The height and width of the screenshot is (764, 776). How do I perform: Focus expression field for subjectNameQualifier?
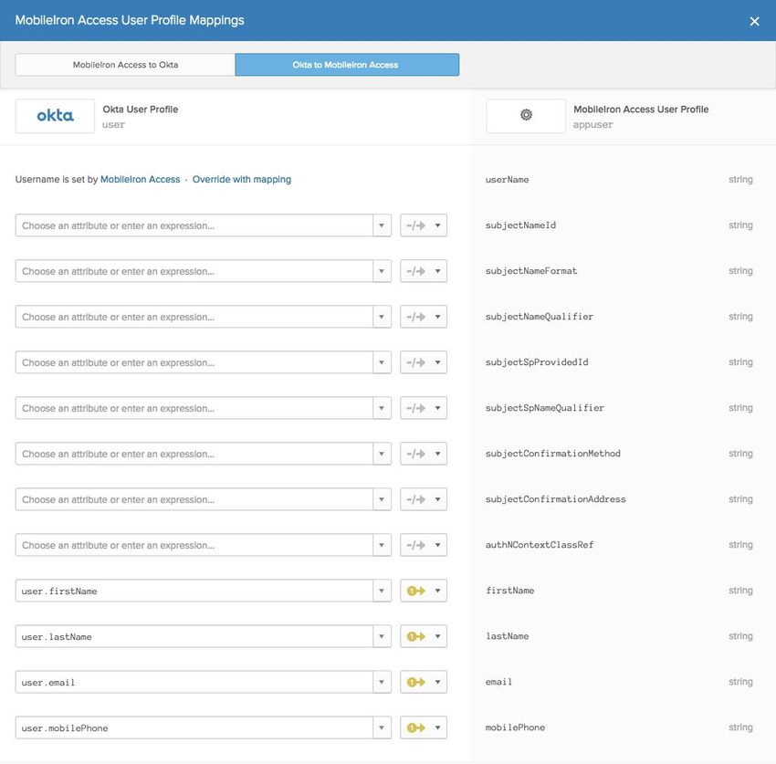pyautogui.click(x=194, y=317)
